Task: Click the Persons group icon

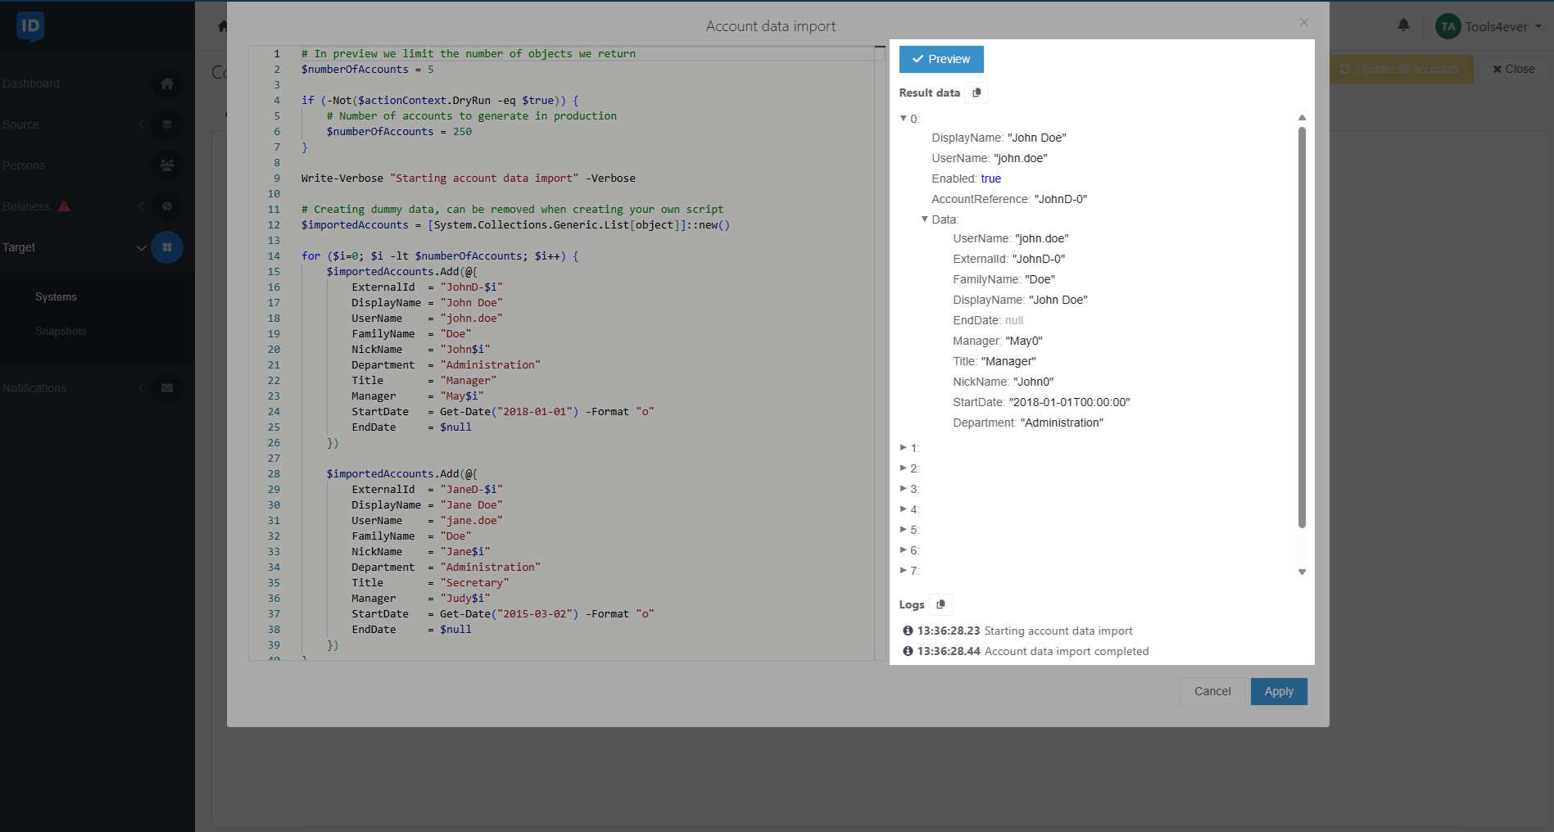Action: coord(167,165)
